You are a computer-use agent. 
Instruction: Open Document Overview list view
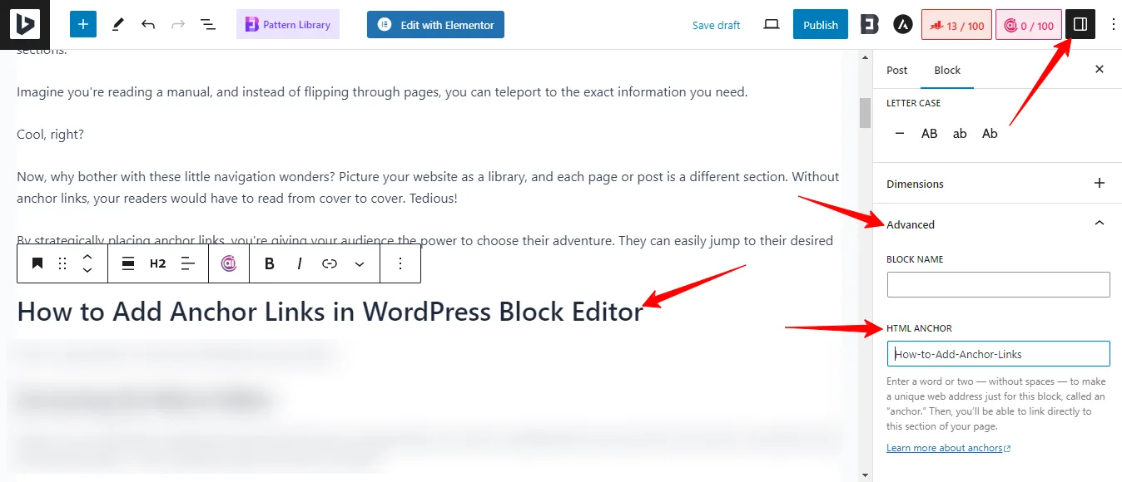pyautogui.click(x=208, y=25)
